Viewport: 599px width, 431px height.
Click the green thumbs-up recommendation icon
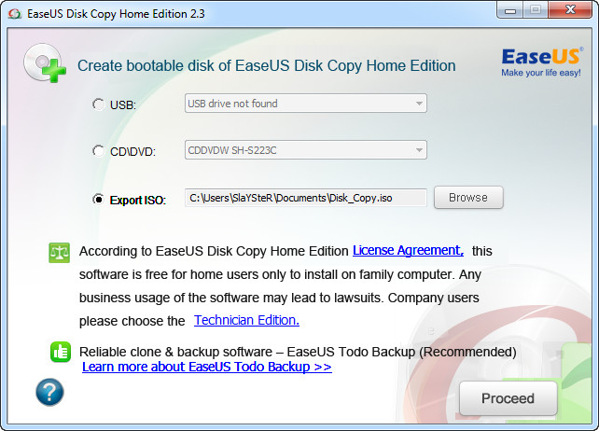pyautogui.click(x=61, y=352)
